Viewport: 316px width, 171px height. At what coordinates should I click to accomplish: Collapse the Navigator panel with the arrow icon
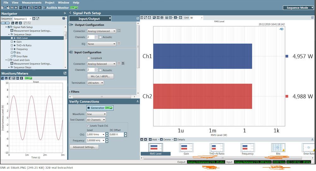pyautogui.click(x=65, y=13)
